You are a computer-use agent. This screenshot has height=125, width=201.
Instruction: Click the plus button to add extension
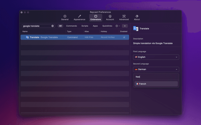125,26
